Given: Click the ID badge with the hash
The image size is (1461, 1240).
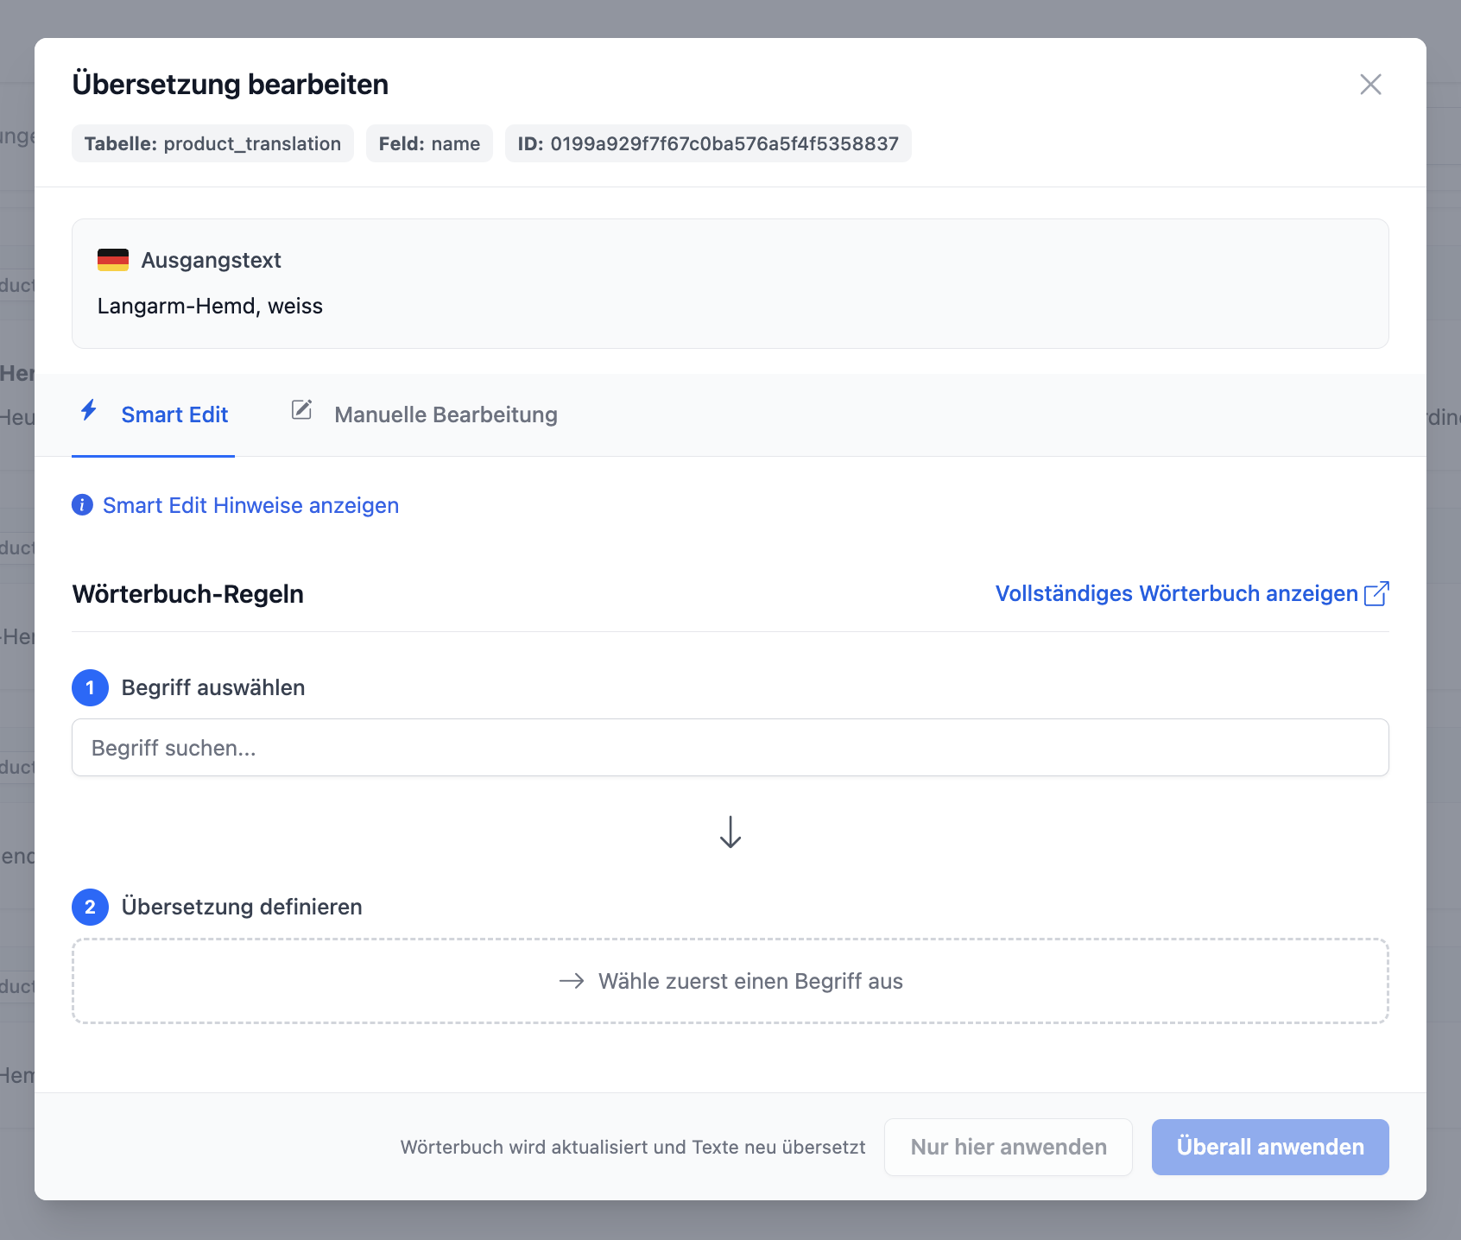Looking at the screenshot, I should (x=708, y=144).
